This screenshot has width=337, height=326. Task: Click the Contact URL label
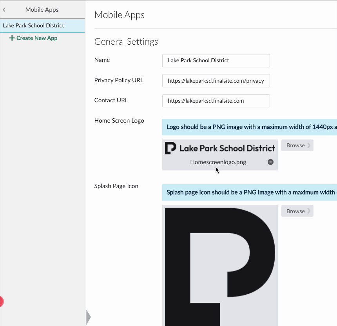point(111,100)
